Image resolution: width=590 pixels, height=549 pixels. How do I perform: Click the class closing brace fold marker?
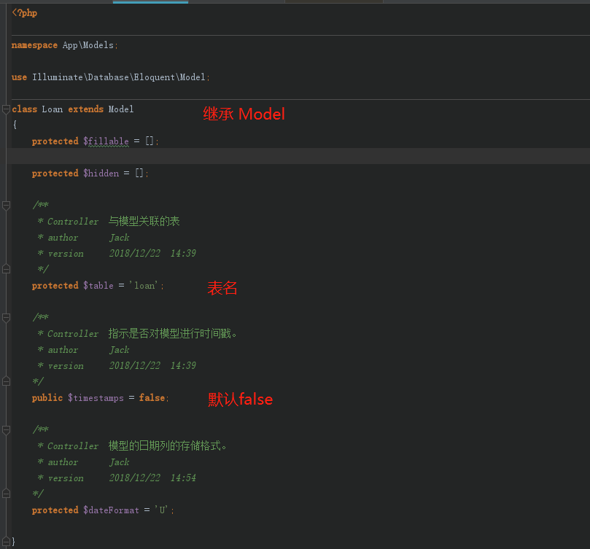pyautogui.click(x=6, y=542)
